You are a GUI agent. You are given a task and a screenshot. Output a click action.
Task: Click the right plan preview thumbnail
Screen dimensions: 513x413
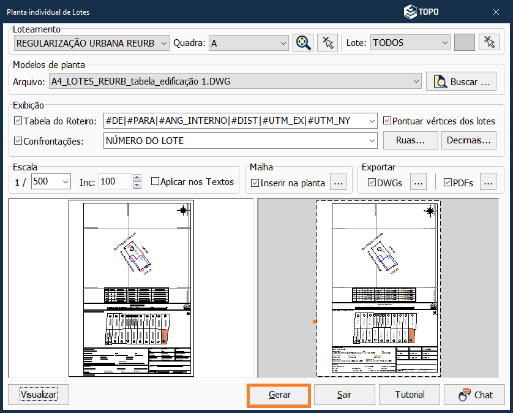378,289
